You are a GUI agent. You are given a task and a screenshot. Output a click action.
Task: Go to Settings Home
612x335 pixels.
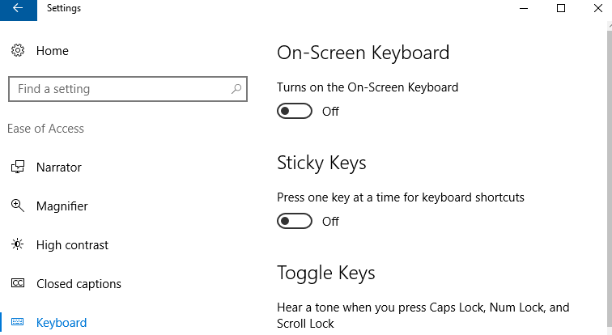pyautogui.click(x=53, y=51)
